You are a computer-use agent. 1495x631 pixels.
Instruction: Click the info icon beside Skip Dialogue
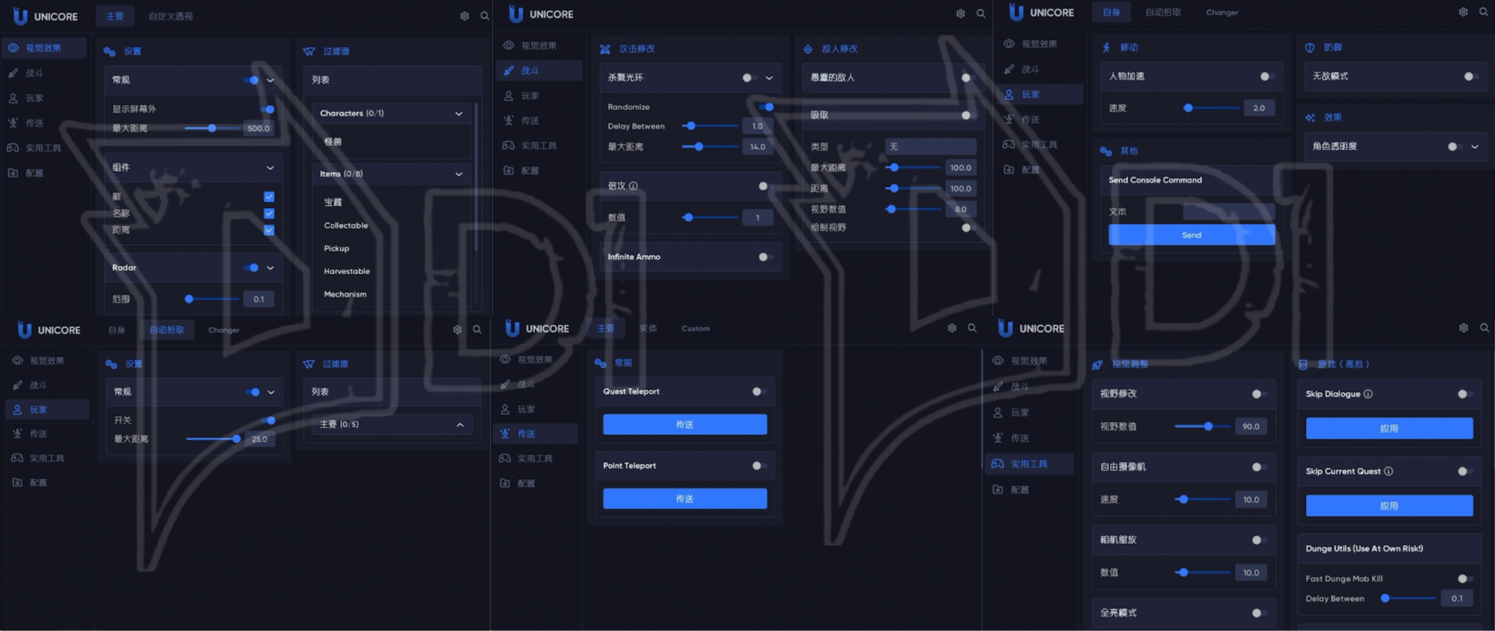pos(1368,394)
